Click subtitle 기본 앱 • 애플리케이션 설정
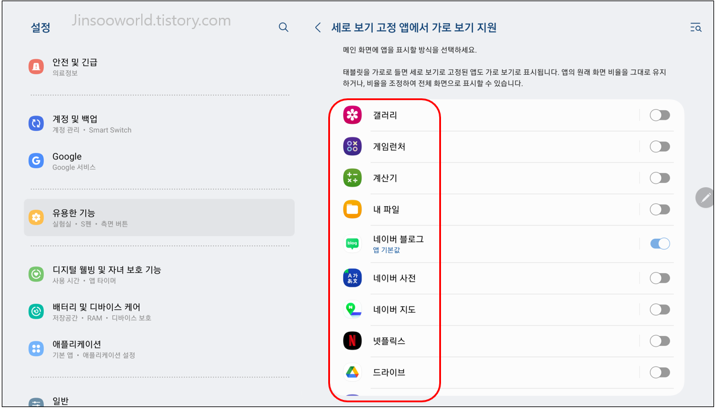 tap(94, 355)
